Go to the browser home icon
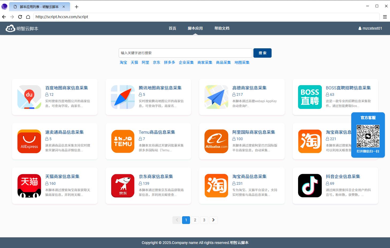 pyautogui.click(x=28, y=17)
